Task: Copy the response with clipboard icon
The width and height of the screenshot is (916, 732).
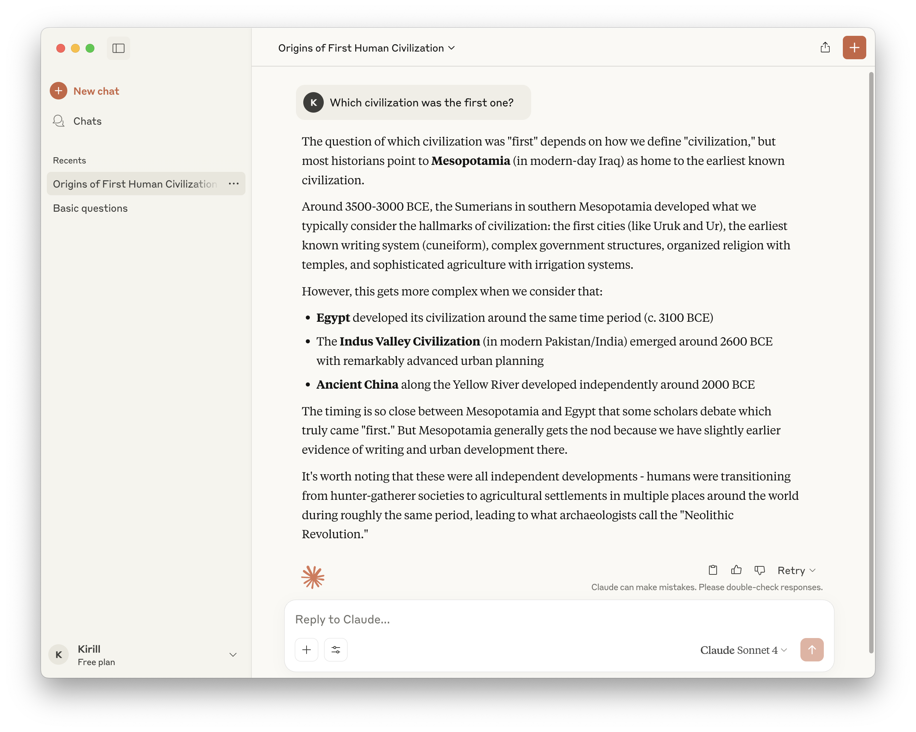Action: click(x=713, y=570)
